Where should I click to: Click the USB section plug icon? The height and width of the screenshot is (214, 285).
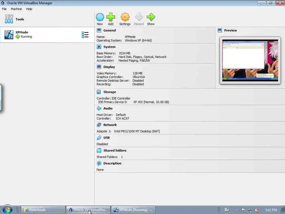coord(99,138)
